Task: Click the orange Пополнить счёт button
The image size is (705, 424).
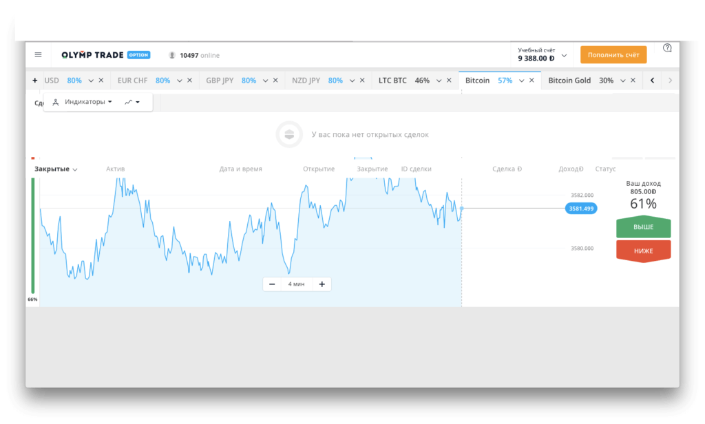Action: 613,55
